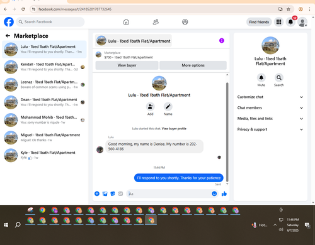Open the Facebook menu grid icon
The width and height of the screenshot is (315, 245).
[x=278, y=22]
